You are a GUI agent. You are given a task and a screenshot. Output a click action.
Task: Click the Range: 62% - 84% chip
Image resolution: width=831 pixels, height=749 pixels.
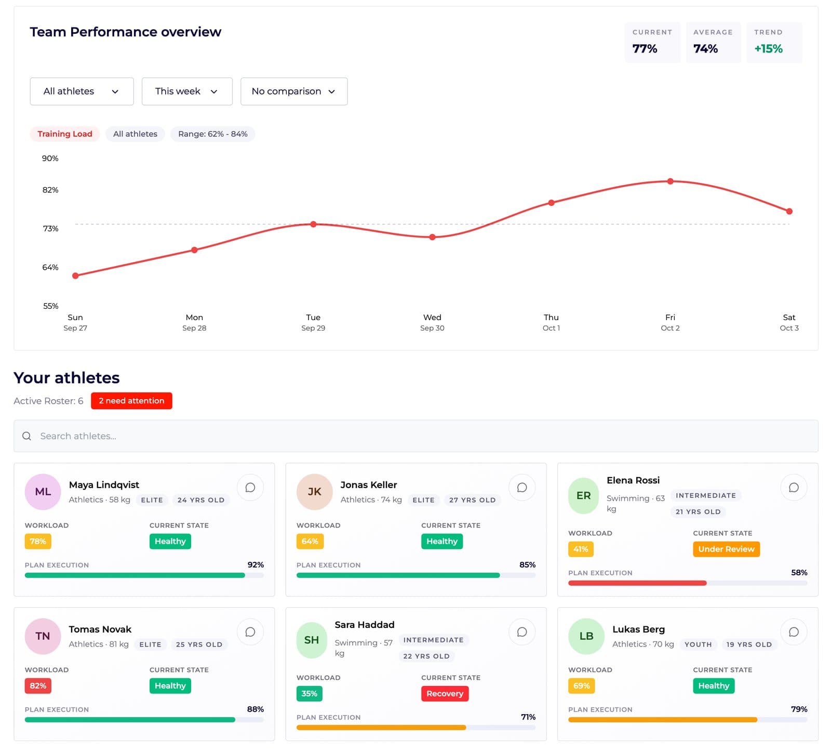tap(213, 134)
